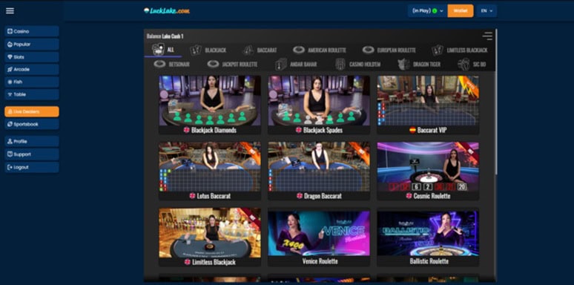
Task: Expand the (In Play) dropdown
Action: click(427, 10)
